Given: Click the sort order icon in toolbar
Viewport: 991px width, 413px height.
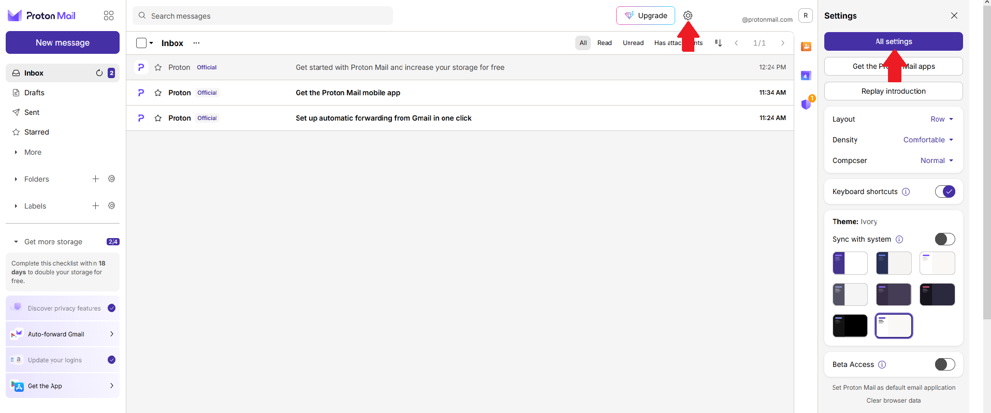Looking at the screenshot, I should tap(718, 43).
